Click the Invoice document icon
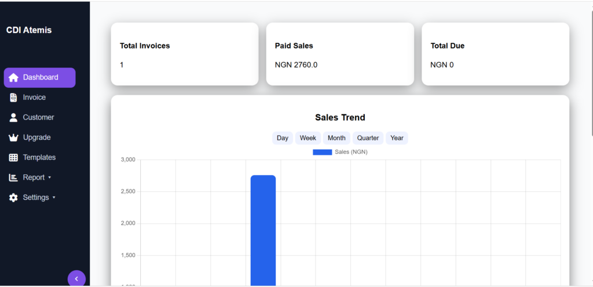This screenshot has height=287, width=593. click(13, 98)
